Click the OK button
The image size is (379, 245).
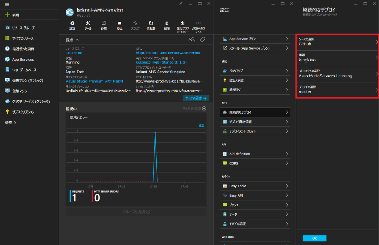[x=314, y=238]
